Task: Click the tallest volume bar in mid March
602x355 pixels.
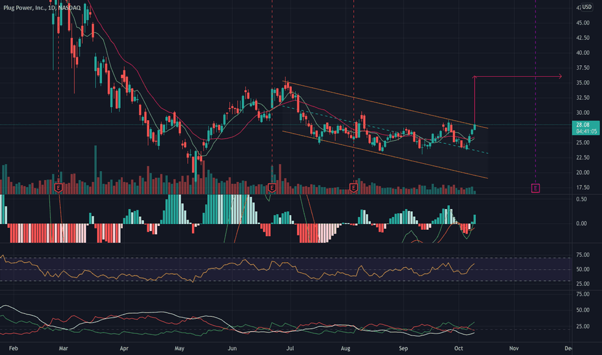Action: point(96,170)
